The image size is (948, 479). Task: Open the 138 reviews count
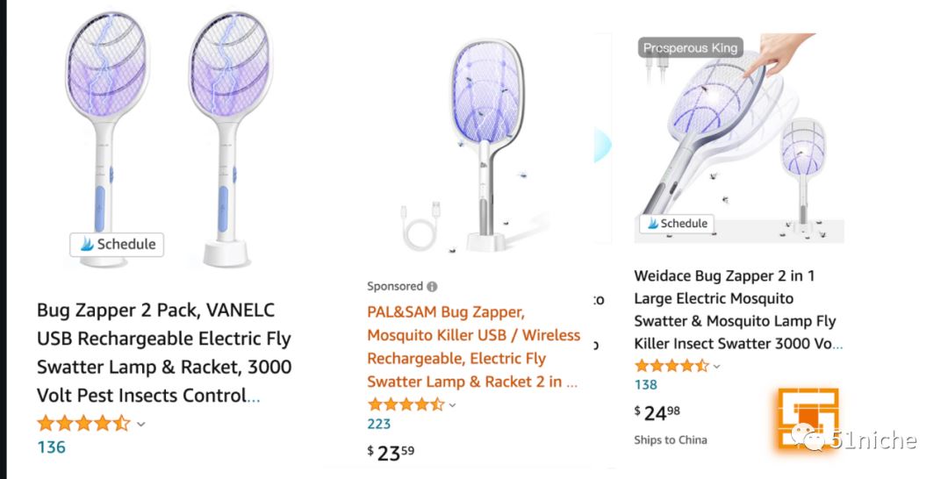click(646, 385)
